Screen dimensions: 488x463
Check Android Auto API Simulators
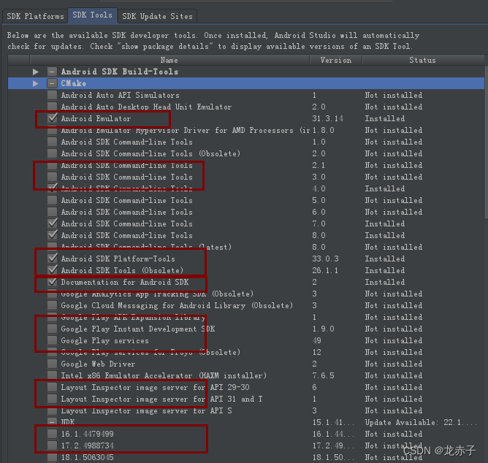53,95
